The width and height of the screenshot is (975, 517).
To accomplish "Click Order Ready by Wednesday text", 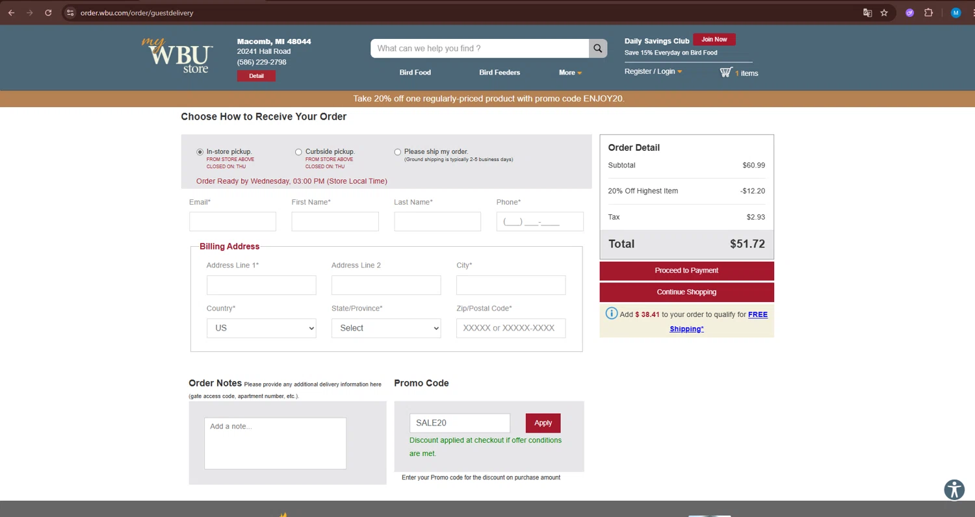I will click(x=292, y=181).
